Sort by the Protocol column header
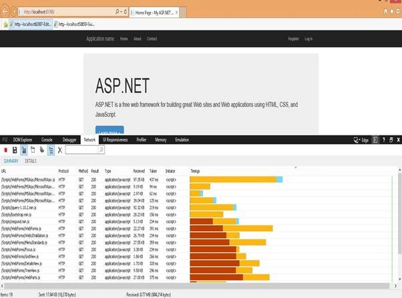The height and width of the screenshot is (298, 402). (63, 171)
